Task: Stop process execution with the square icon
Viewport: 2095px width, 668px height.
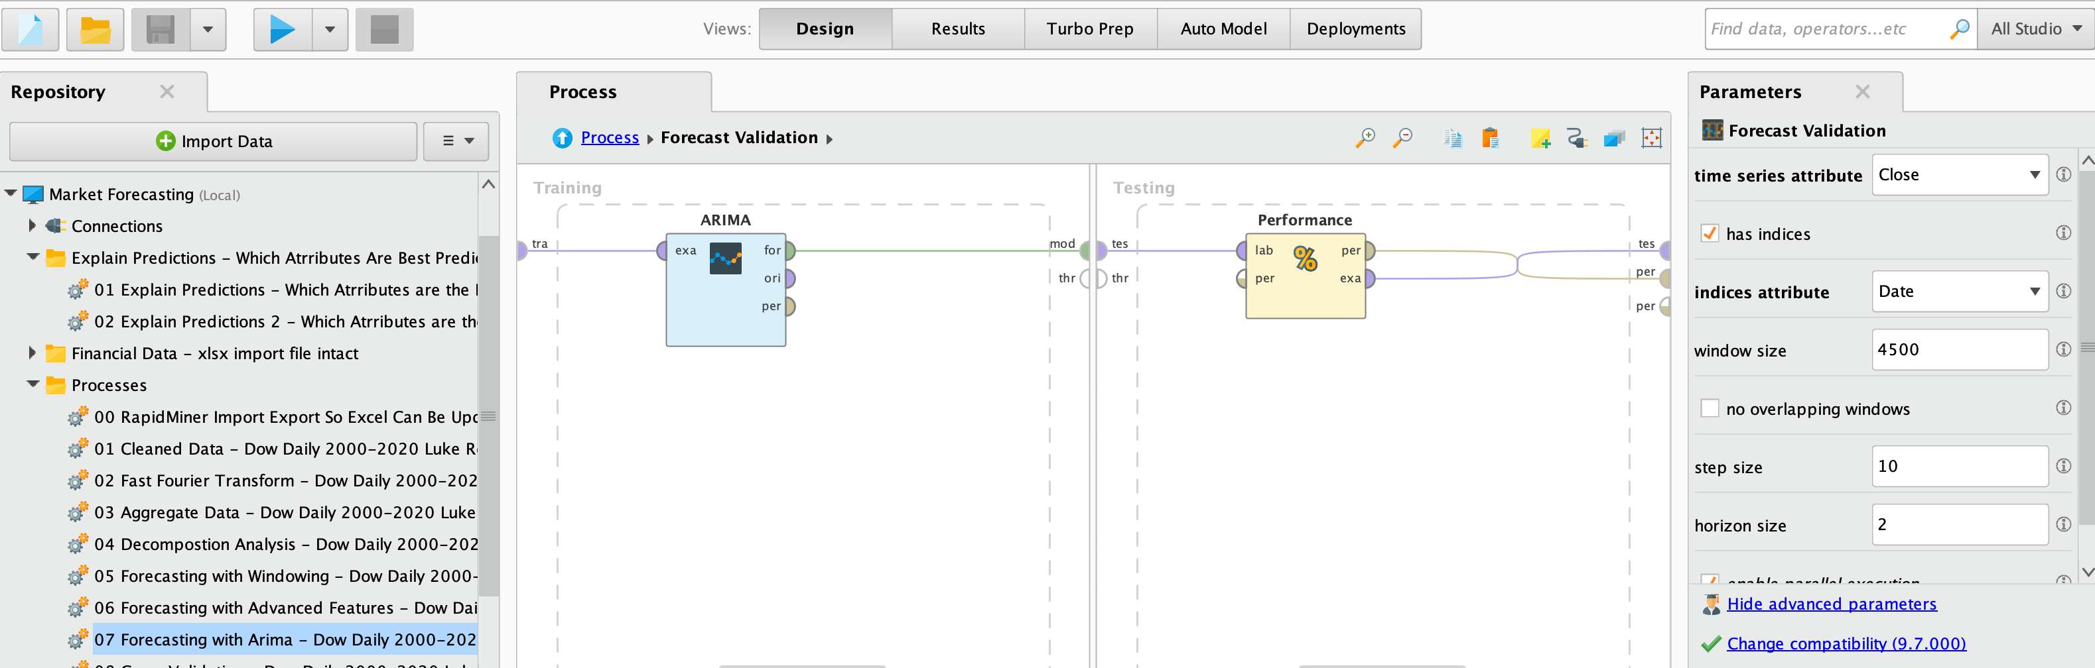Action: pyautogui.click(x=384, y=29)
